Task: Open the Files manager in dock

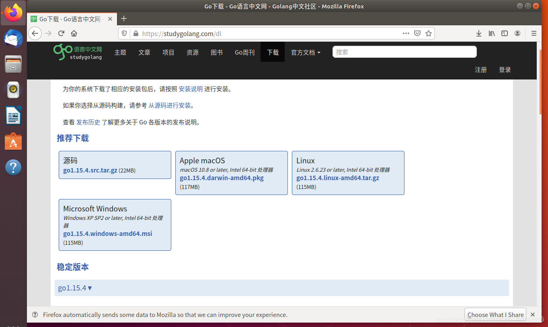Action: pos(13,64)
